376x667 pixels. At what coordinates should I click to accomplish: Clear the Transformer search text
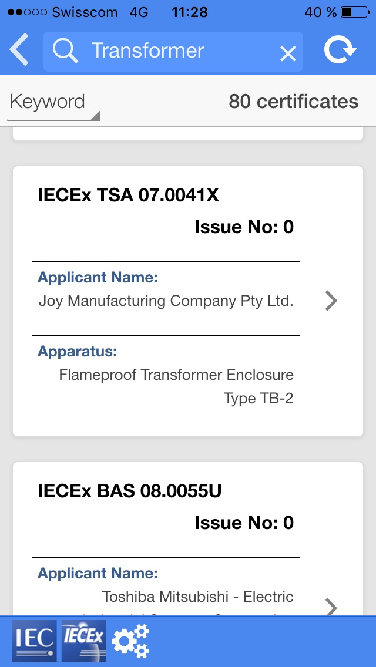coord(288,54)
